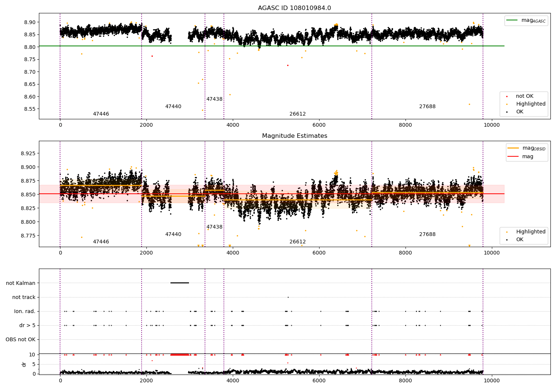Click the 'not OK' legend entry in top plot
The width and height of the screenshot is (556, 389).
pos(520,96)
